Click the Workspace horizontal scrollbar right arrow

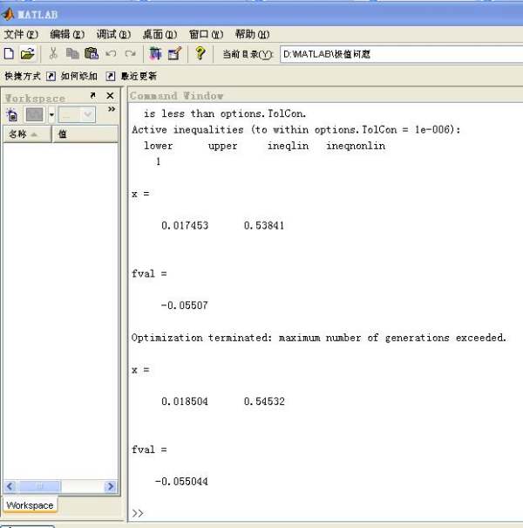click(111, 486)
